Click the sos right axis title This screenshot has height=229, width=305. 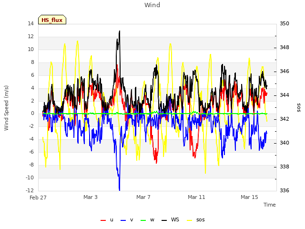click(x=299, y=108)
